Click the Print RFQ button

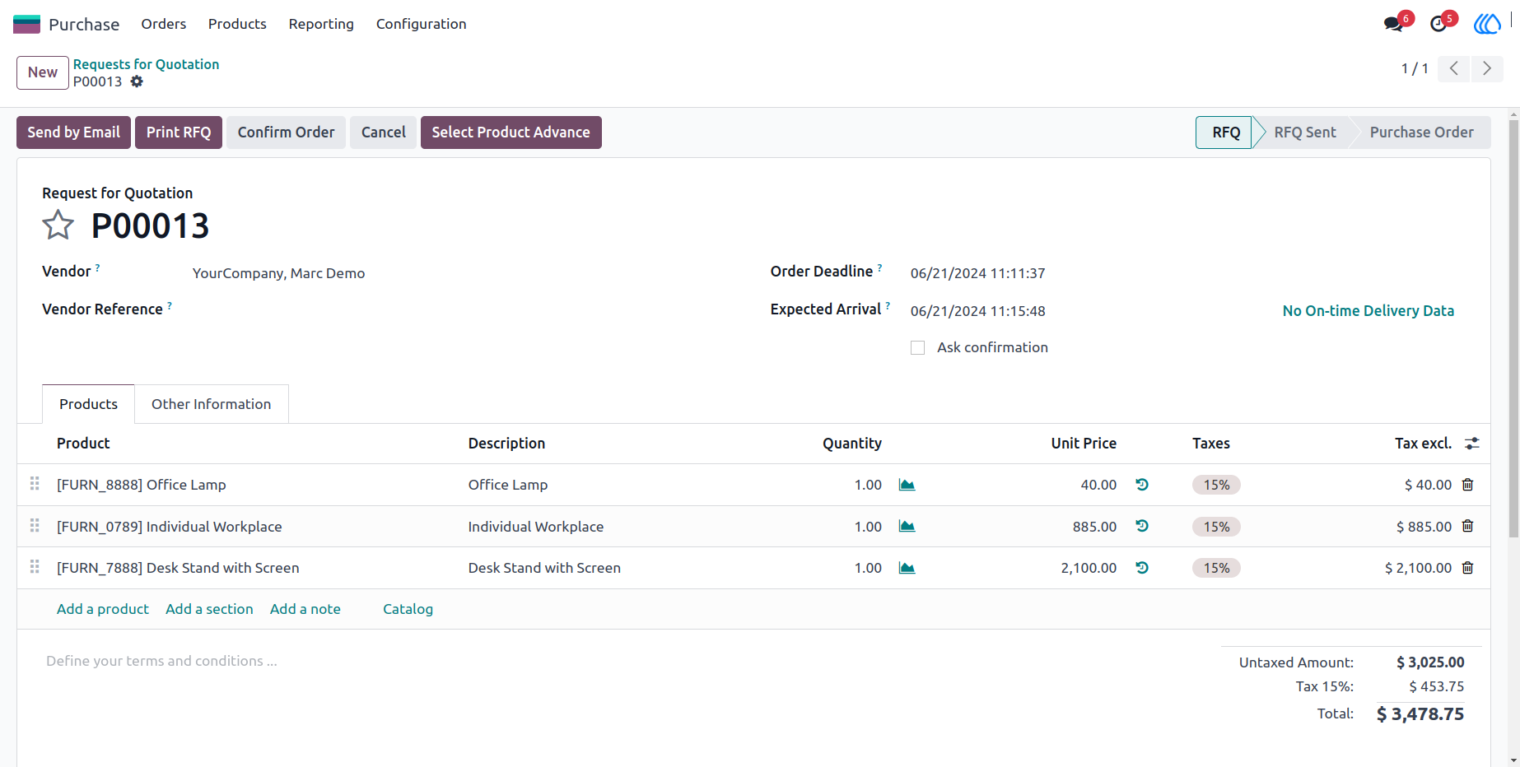point(179,132)
